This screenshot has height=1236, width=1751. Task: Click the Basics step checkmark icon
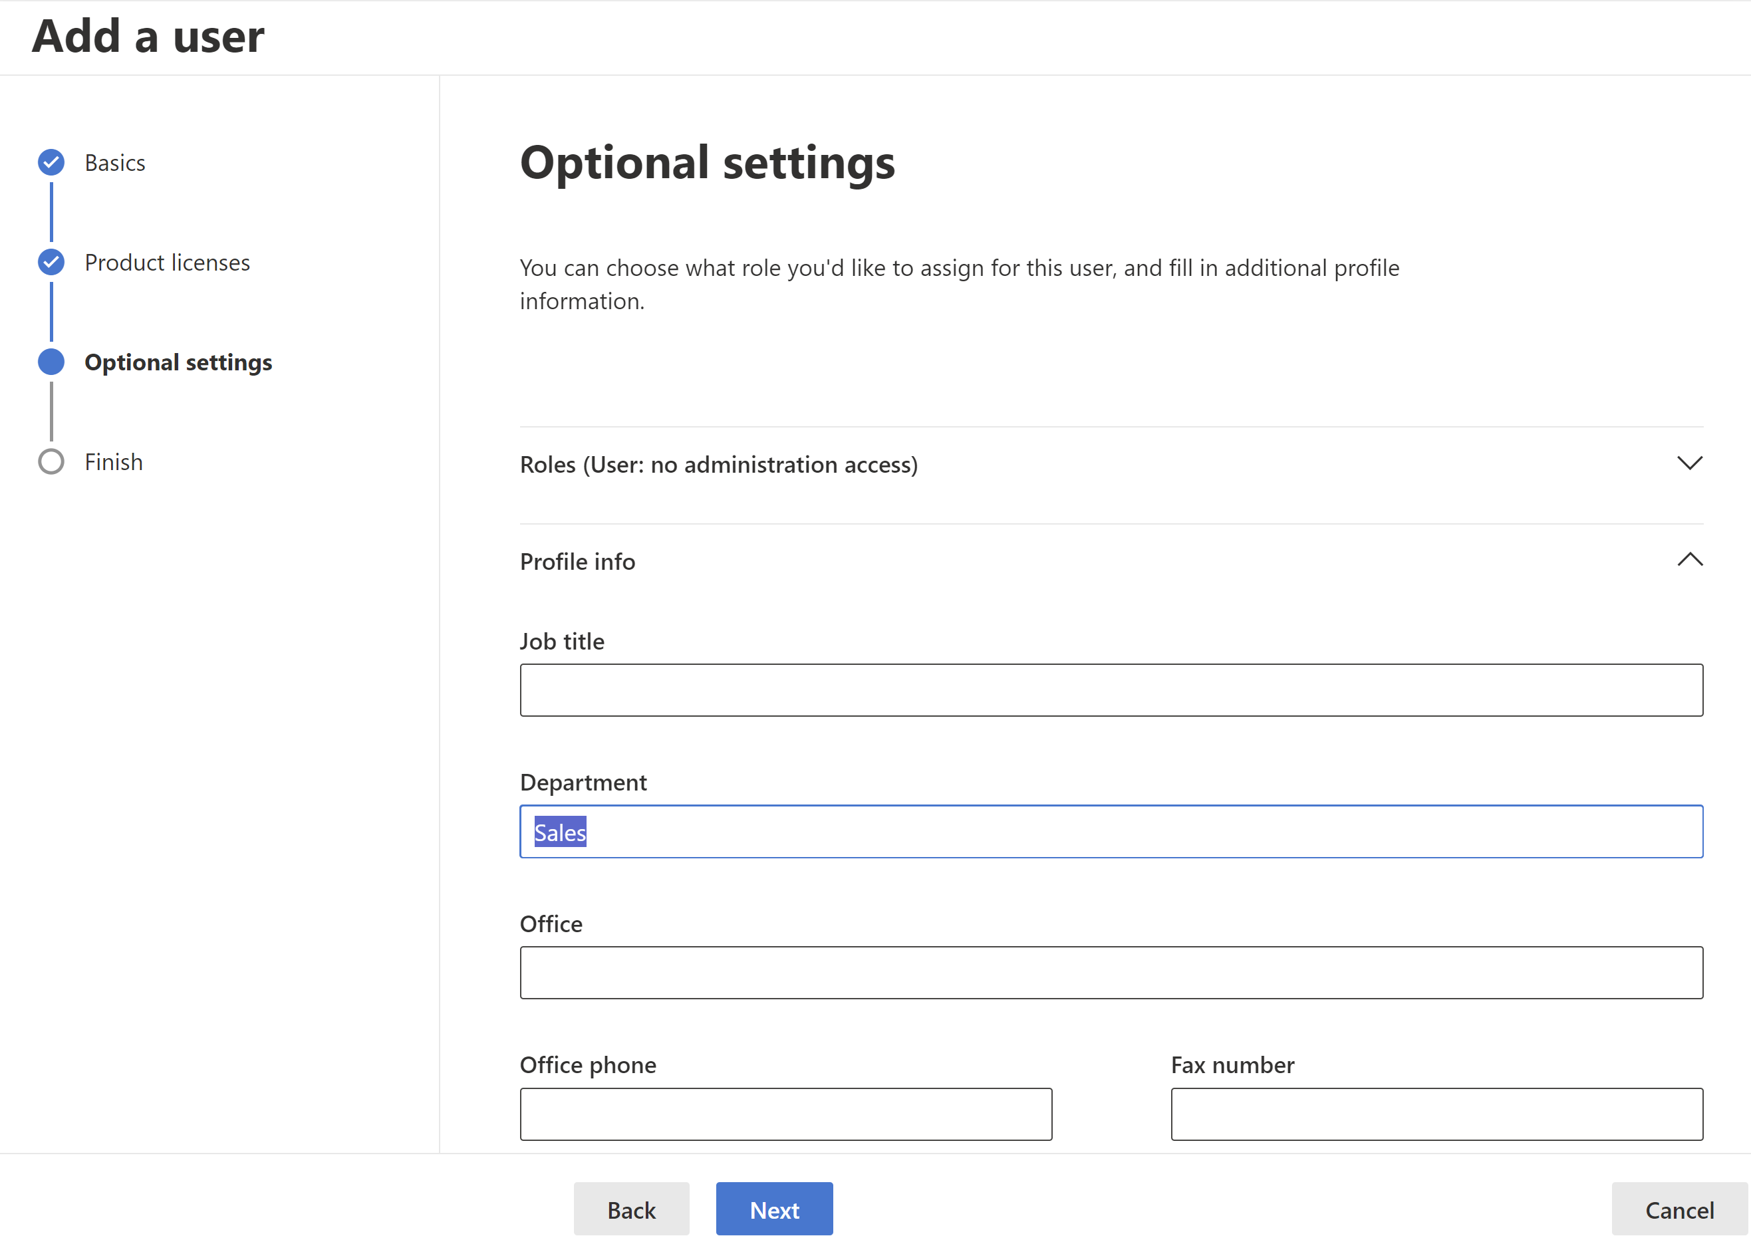coord(51,162)
